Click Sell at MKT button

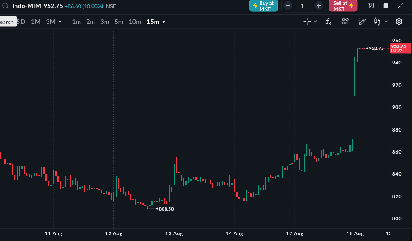[x=343, y=6]
